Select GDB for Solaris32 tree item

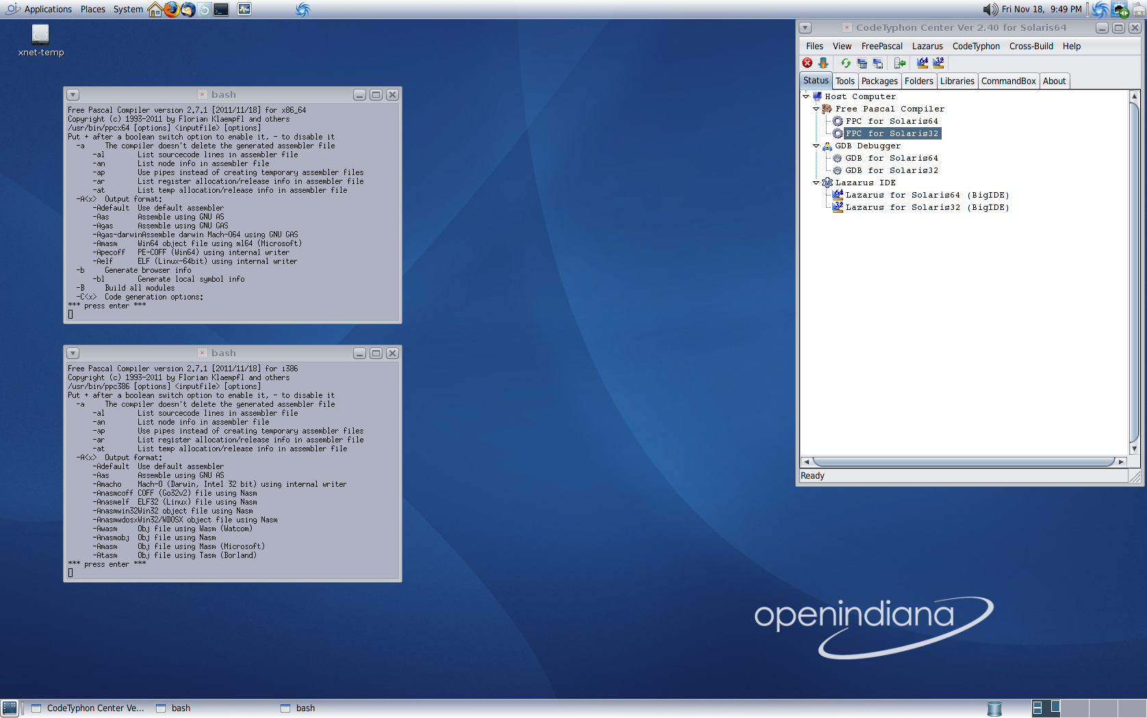click(892, 170)
